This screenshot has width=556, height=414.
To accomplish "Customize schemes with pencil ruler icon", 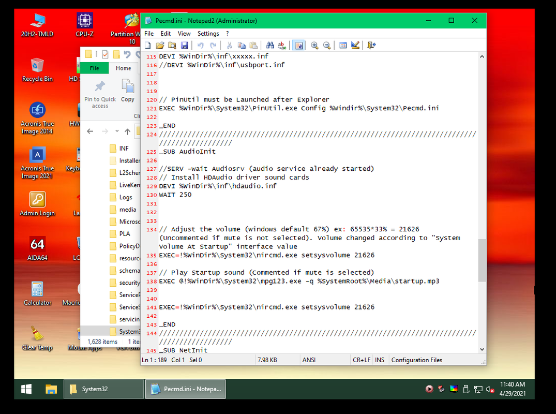I will pos(355,45).
